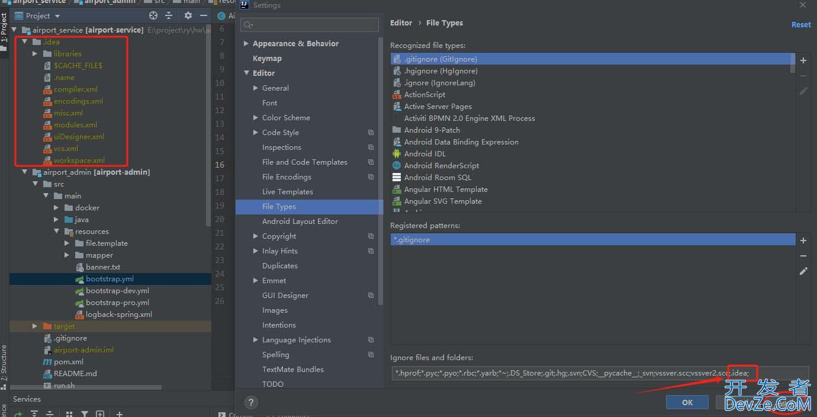Viewport: 817px width, 417px height.
Task: Remove the selected registered pattern
Action: tap(803, 256)
